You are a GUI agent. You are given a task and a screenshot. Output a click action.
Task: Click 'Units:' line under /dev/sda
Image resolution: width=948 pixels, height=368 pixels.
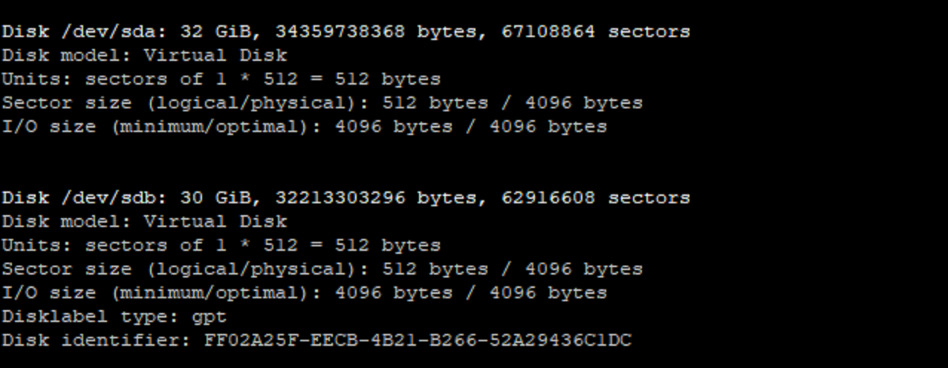point(221,79)
